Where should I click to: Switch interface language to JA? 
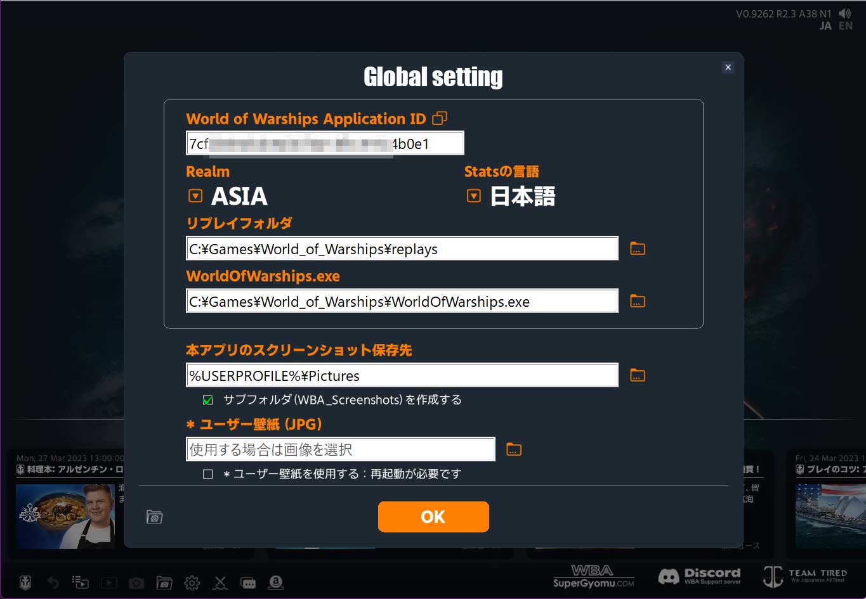click(825, 26)
